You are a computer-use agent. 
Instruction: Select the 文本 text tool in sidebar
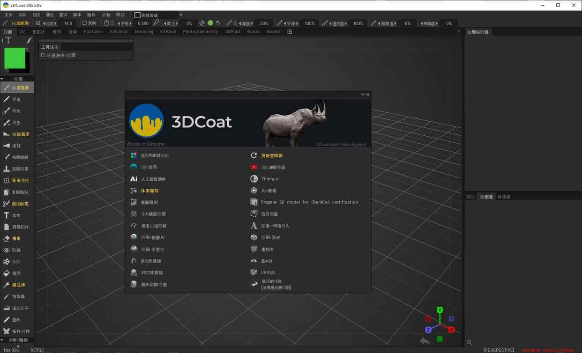coord(17,215)
